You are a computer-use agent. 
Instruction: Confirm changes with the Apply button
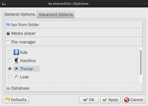pos(110,100)
